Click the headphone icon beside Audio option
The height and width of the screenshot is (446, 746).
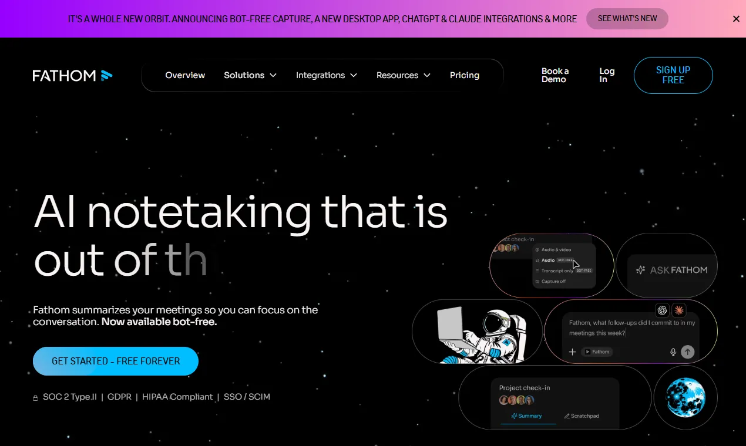(x=537, y=260)
